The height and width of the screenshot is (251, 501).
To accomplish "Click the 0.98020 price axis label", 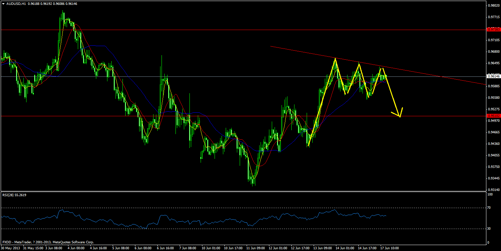I will (493, 6).
